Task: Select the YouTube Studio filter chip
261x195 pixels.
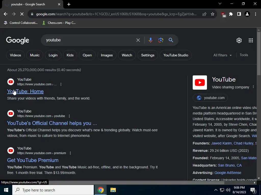Action: coord(176,55)
